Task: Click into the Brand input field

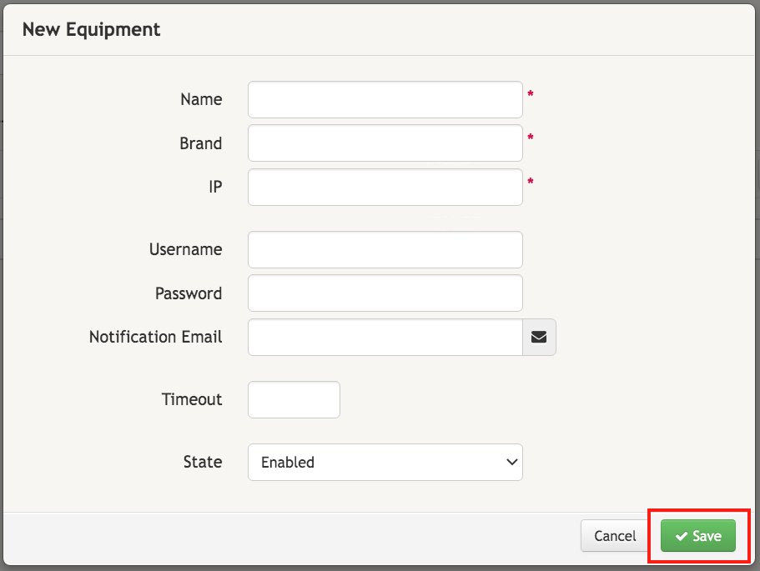Action: pos(384,143)
